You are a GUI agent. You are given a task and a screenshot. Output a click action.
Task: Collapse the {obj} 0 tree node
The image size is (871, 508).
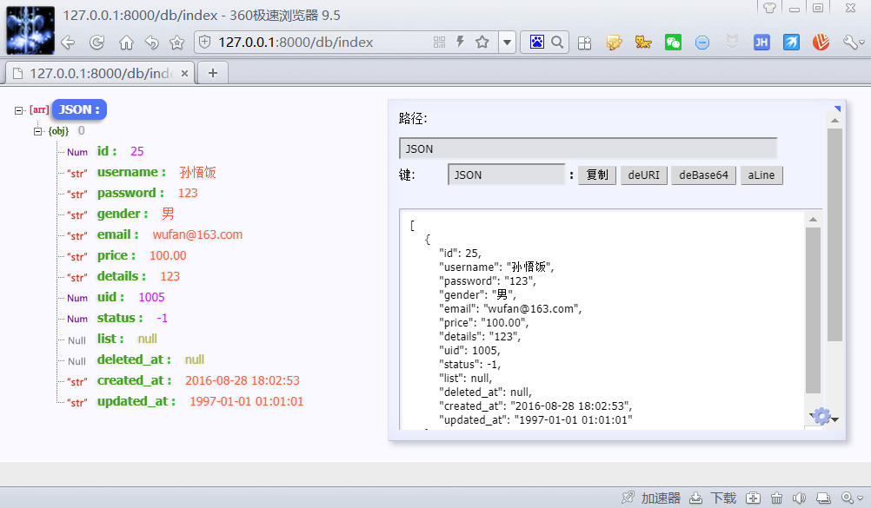coord(37,132)
